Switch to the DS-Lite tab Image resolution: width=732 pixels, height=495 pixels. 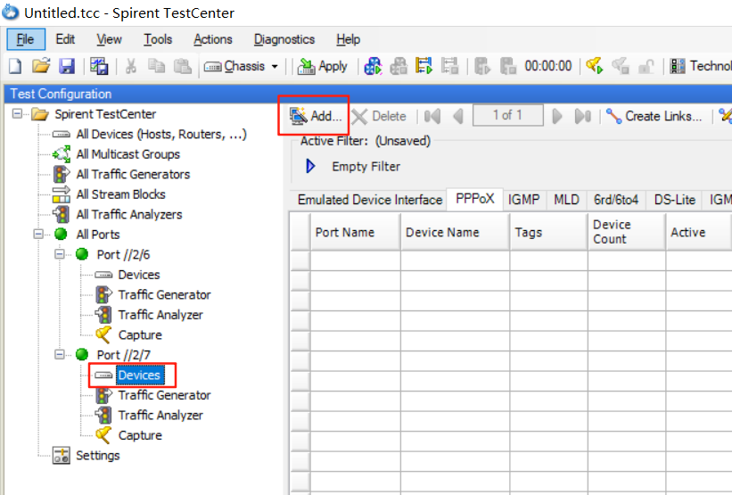coord(675,200)
